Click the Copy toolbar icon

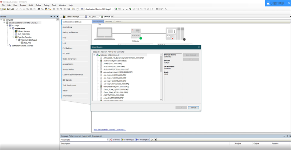28,9
